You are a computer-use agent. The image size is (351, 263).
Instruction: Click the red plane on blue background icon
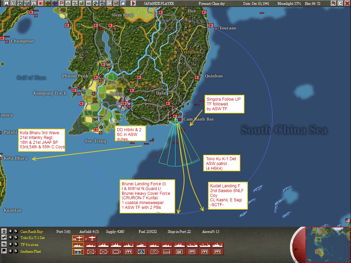tap(55, 3)
